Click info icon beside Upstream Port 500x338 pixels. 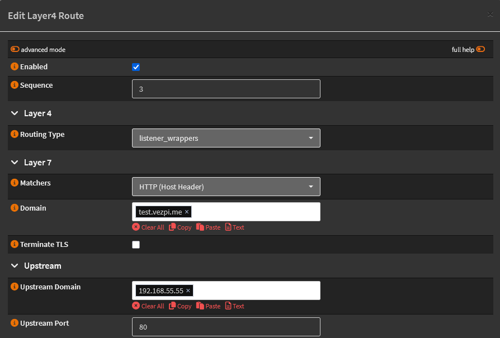[x=15, y=323]
